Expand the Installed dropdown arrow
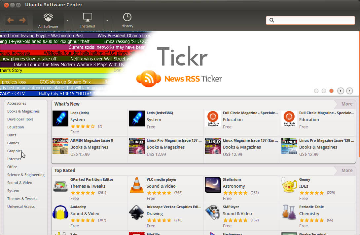The height and width of the screenshot is (235, 360). click(x=107, y=21)
